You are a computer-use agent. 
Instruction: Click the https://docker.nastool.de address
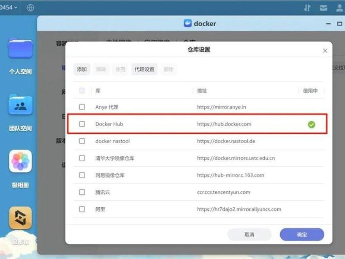(x=226, y=141)
